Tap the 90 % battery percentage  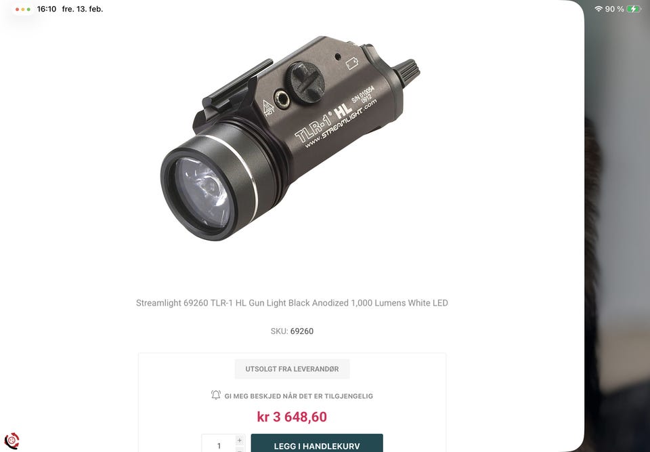[614, 9]
